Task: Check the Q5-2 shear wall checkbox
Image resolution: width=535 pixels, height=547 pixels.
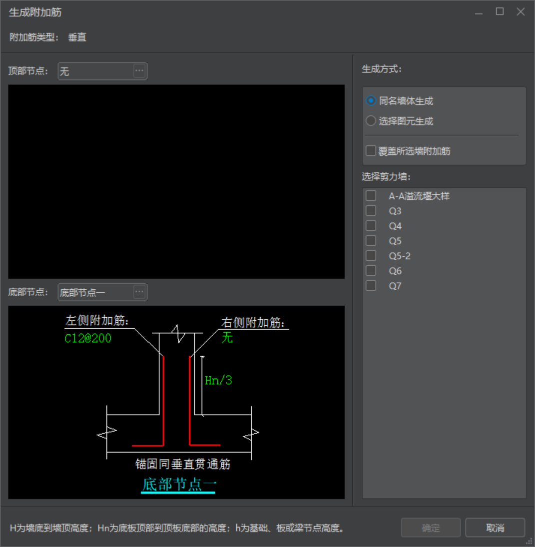Action: coord(371,256)
